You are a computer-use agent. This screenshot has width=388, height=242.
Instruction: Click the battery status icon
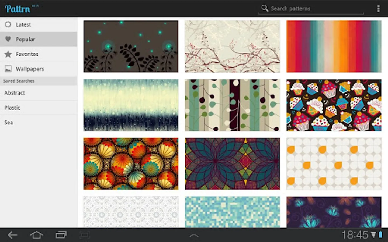point(381,235)
